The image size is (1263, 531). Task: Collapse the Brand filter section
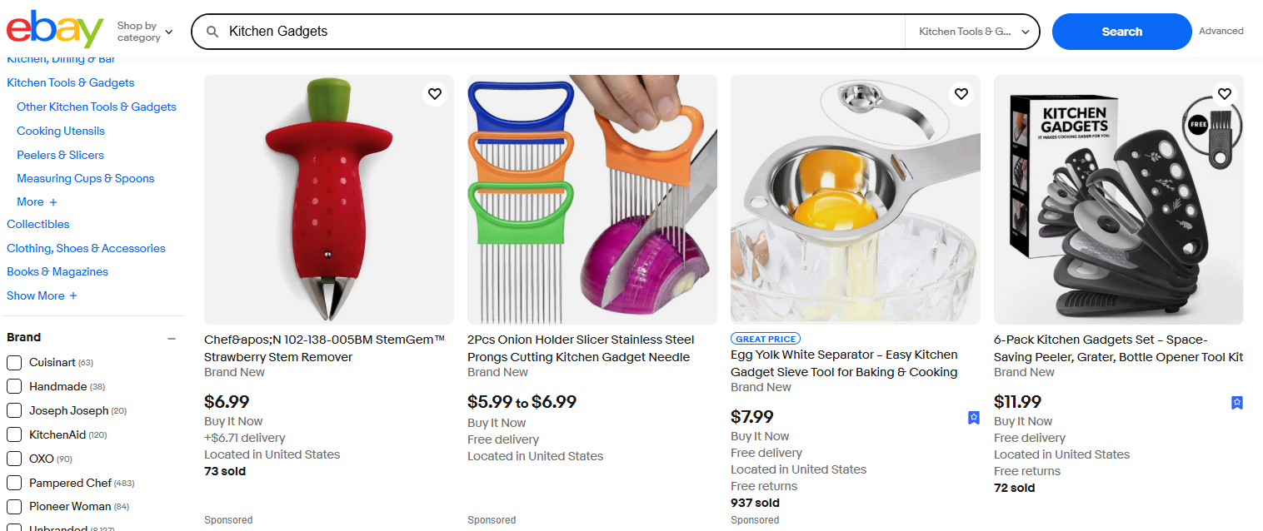click(172, 338)
